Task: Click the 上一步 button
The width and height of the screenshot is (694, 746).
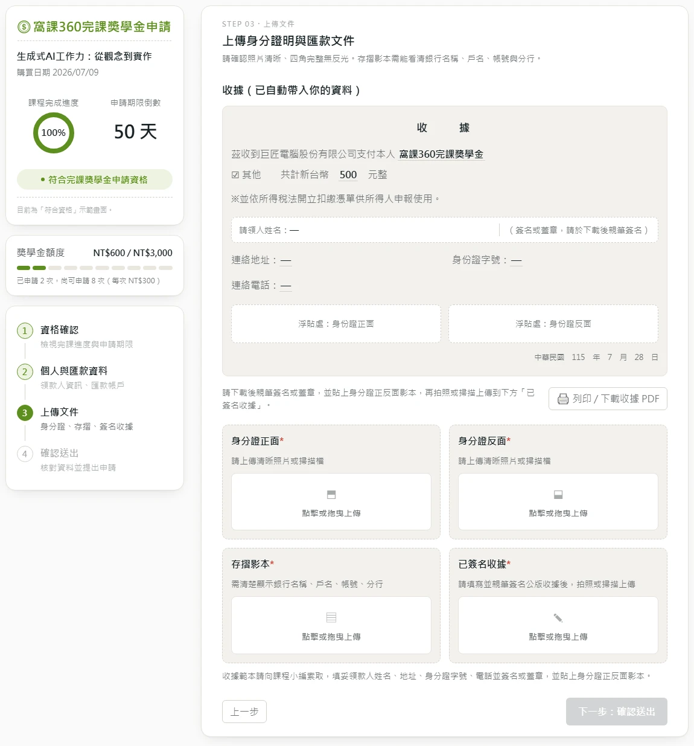Action: tap(244, 712)
